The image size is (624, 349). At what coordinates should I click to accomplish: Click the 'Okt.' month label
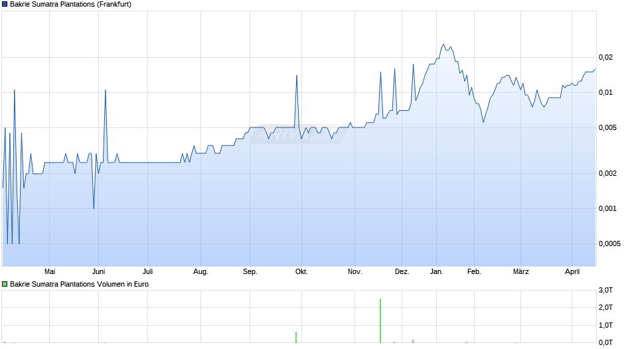[301, 271]
